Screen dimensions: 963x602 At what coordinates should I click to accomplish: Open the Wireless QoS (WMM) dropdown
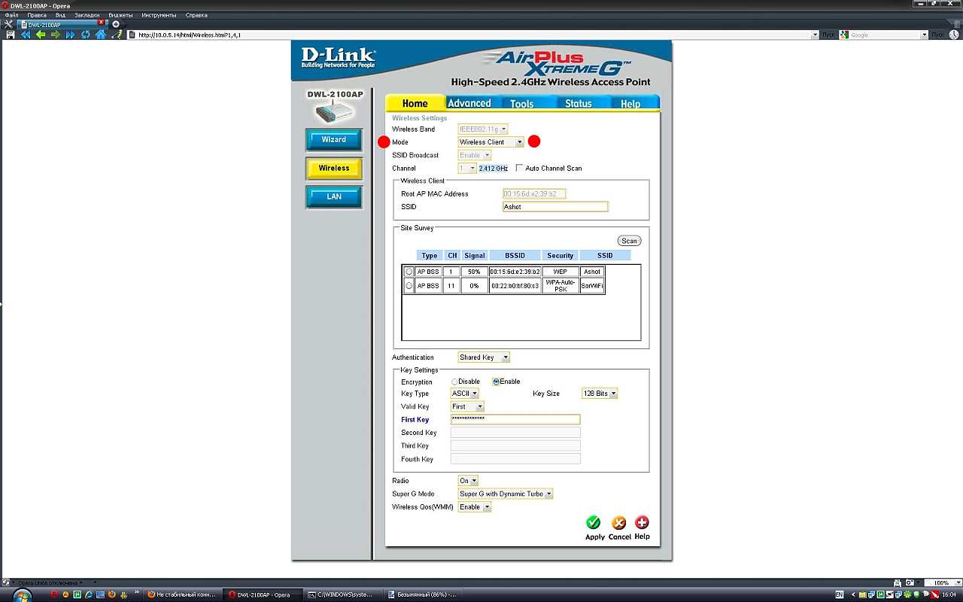tap(475, 507)
